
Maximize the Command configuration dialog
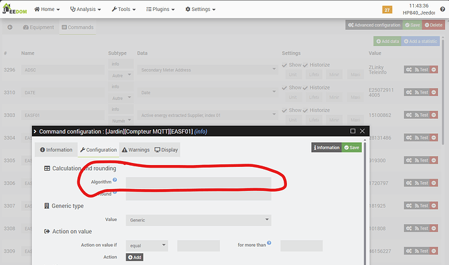[353, 131]
